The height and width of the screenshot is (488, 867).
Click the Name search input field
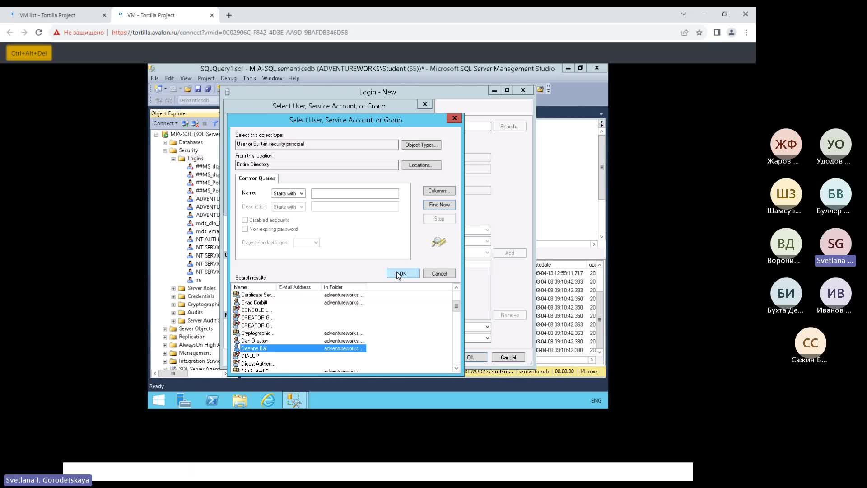click(x=355, y=194)
